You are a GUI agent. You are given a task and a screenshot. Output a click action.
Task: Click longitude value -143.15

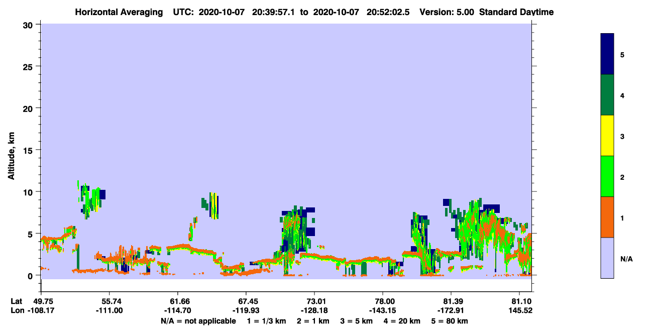[382, 310]
